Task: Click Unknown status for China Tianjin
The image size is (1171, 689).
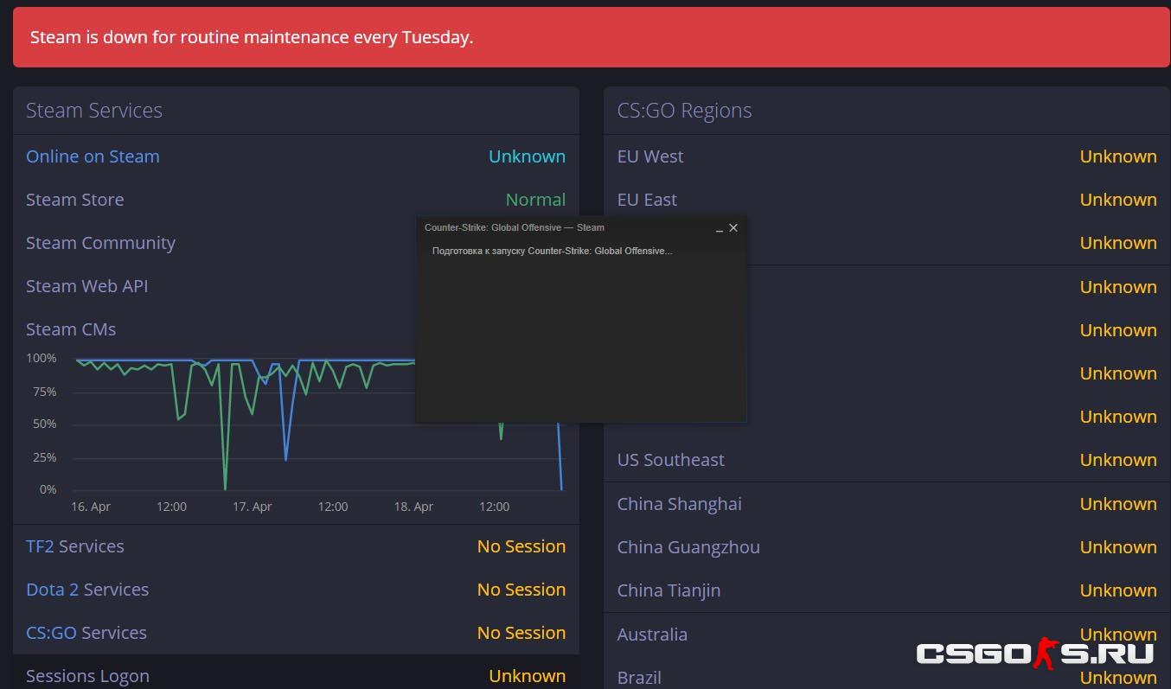Action: pos(1118,590)
